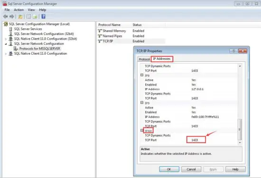Screen dimensions: 261x178
Task: Select SQL Server Configuration Manager (Local) root
Action: point(39,24)
